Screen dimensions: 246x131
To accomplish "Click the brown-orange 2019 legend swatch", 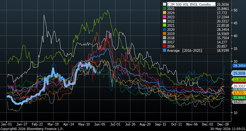I will pos(164,34).
